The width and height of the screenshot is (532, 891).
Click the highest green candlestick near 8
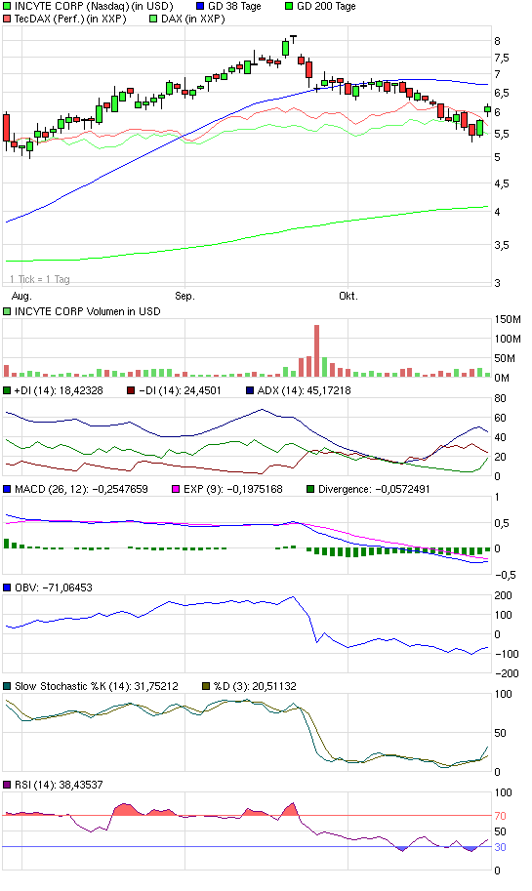285,48
